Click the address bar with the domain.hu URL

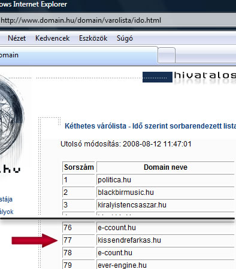click(118, 20)
